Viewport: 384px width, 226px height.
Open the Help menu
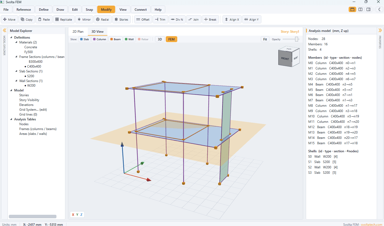(x=158, y=9)
